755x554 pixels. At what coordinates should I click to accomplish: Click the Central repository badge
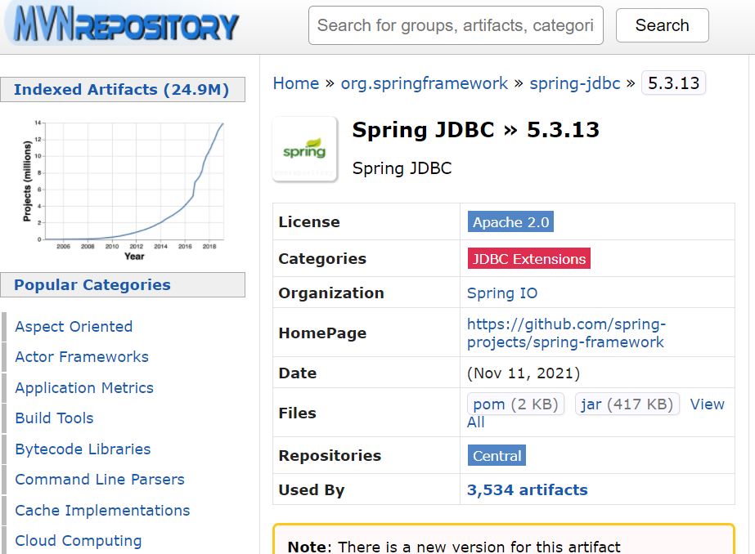(497, 455)
